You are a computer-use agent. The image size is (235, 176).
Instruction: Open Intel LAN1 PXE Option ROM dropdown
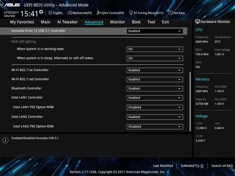tap(155, 108)
